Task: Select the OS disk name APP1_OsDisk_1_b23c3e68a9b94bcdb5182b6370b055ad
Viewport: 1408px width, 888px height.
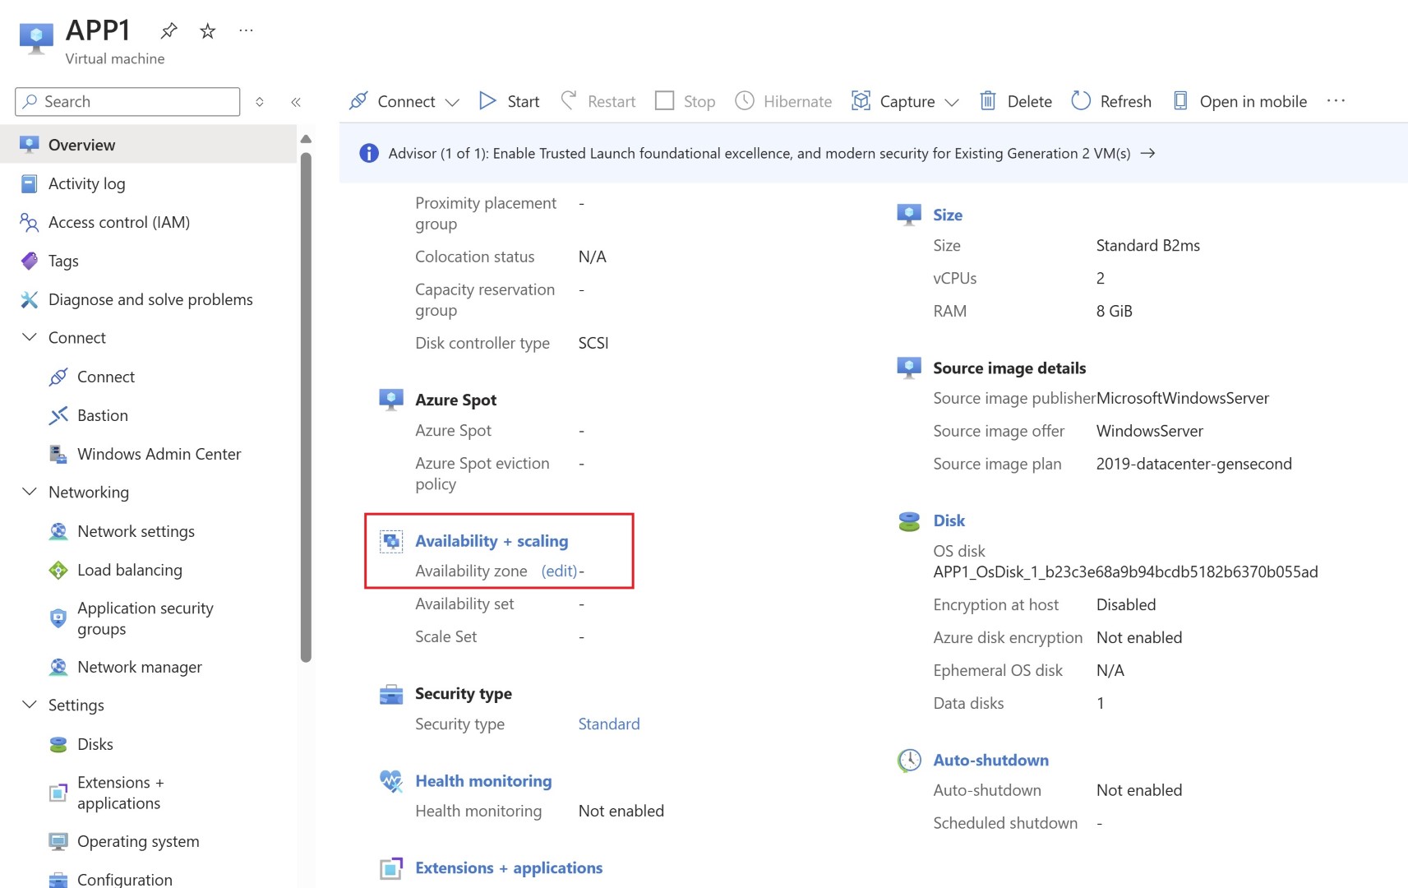Action: point(1125,572)
